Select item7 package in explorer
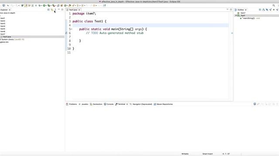Viewport: 279px width, 156px height. pos(3,34)
